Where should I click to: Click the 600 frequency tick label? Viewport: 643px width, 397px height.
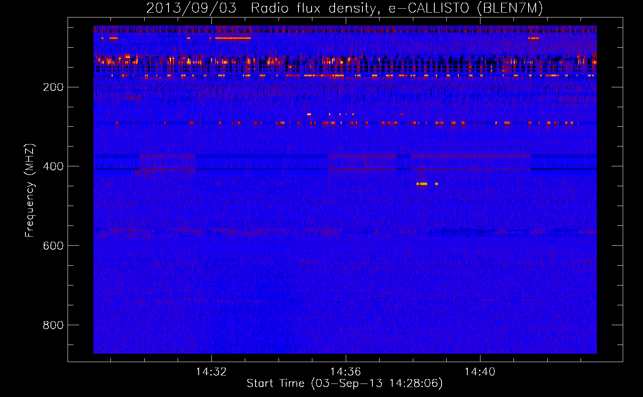[x=53, y=246]
